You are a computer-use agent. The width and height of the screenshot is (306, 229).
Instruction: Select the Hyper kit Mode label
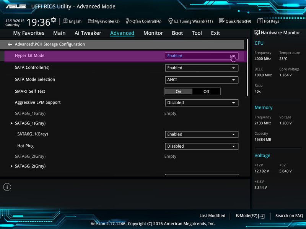click(x=30, y=56)
